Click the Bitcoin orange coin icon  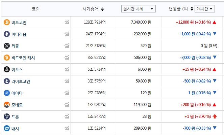[6, 22]
